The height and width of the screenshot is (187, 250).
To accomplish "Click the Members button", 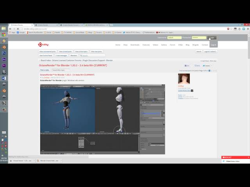I will [x=74, y=56].
